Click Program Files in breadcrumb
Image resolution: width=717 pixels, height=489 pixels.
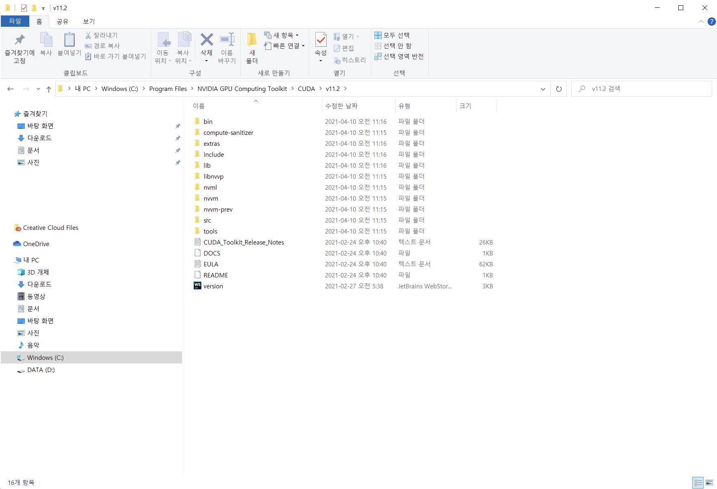click(168, 89)
